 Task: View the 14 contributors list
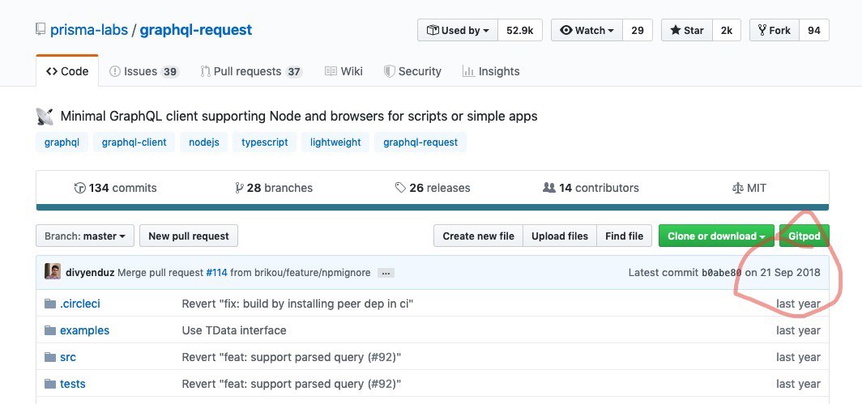click(591, 188)
